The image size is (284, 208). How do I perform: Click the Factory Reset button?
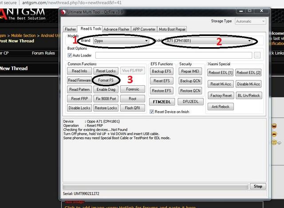click(221, 96)
